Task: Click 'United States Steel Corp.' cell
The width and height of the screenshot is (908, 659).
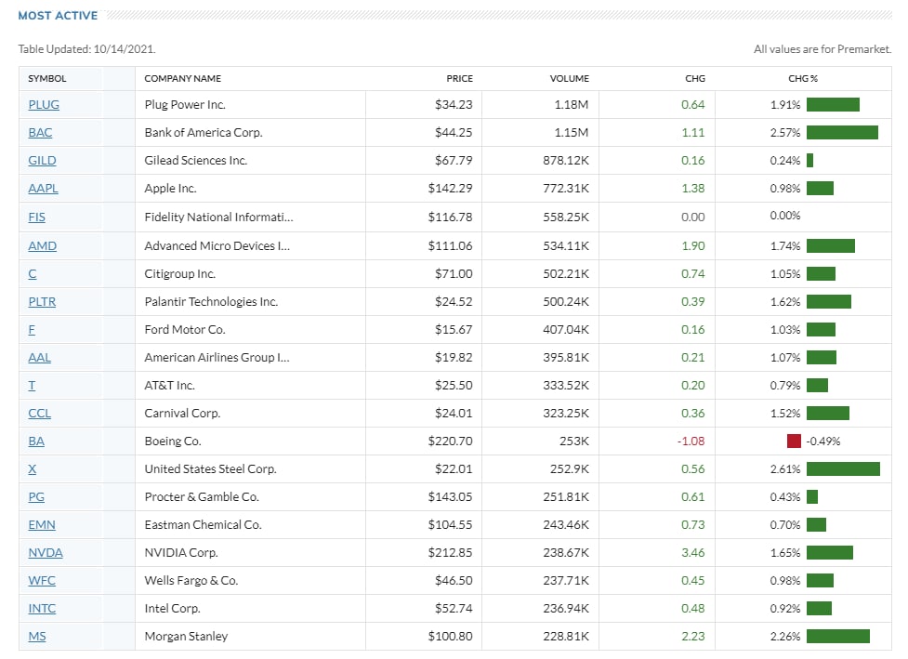Action: [210, 469]
